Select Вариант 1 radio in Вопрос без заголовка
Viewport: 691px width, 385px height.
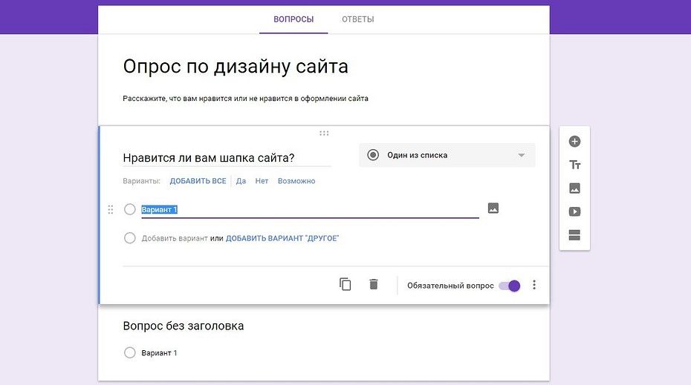click(x=129, y=352)
